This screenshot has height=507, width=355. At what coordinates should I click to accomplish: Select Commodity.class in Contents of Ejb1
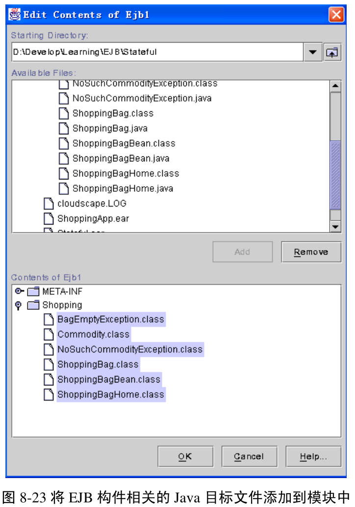click(94, 334)
